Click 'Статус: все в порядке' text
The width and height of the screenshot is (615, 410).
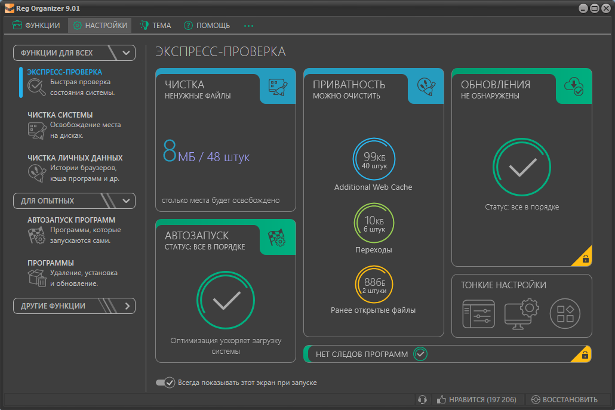pos(522,207)
